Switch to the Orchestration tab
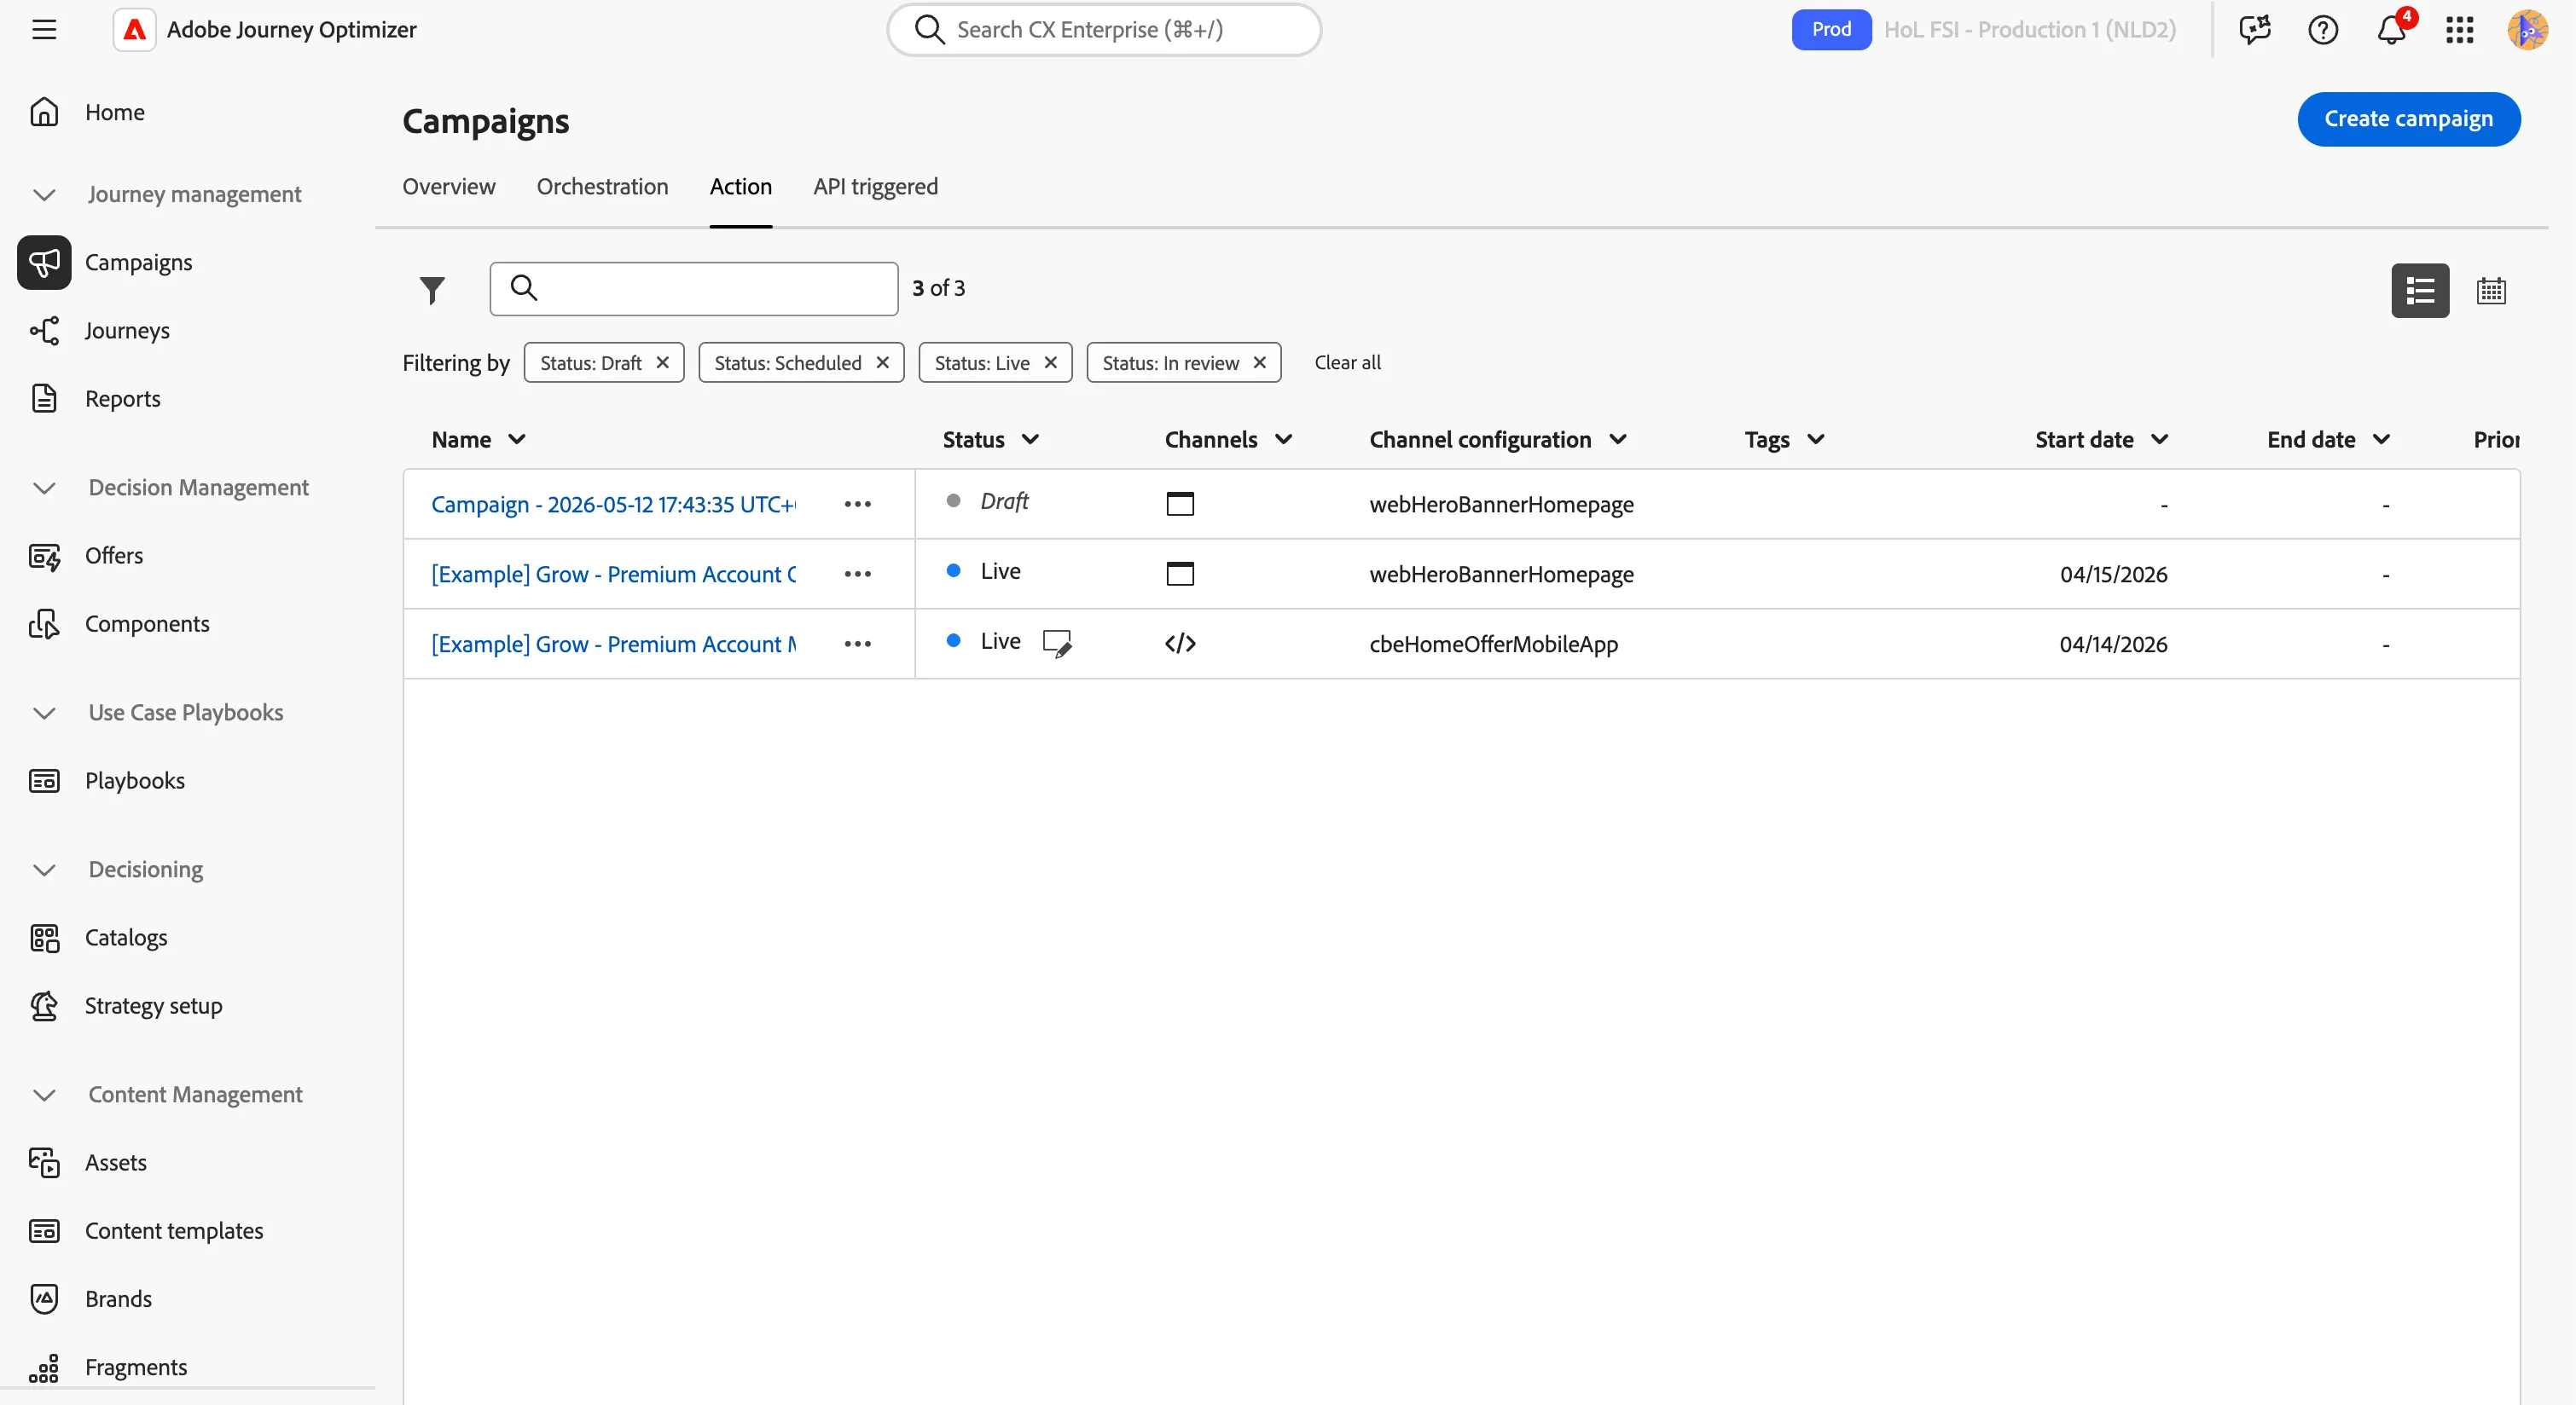 [x=602, y=187]
